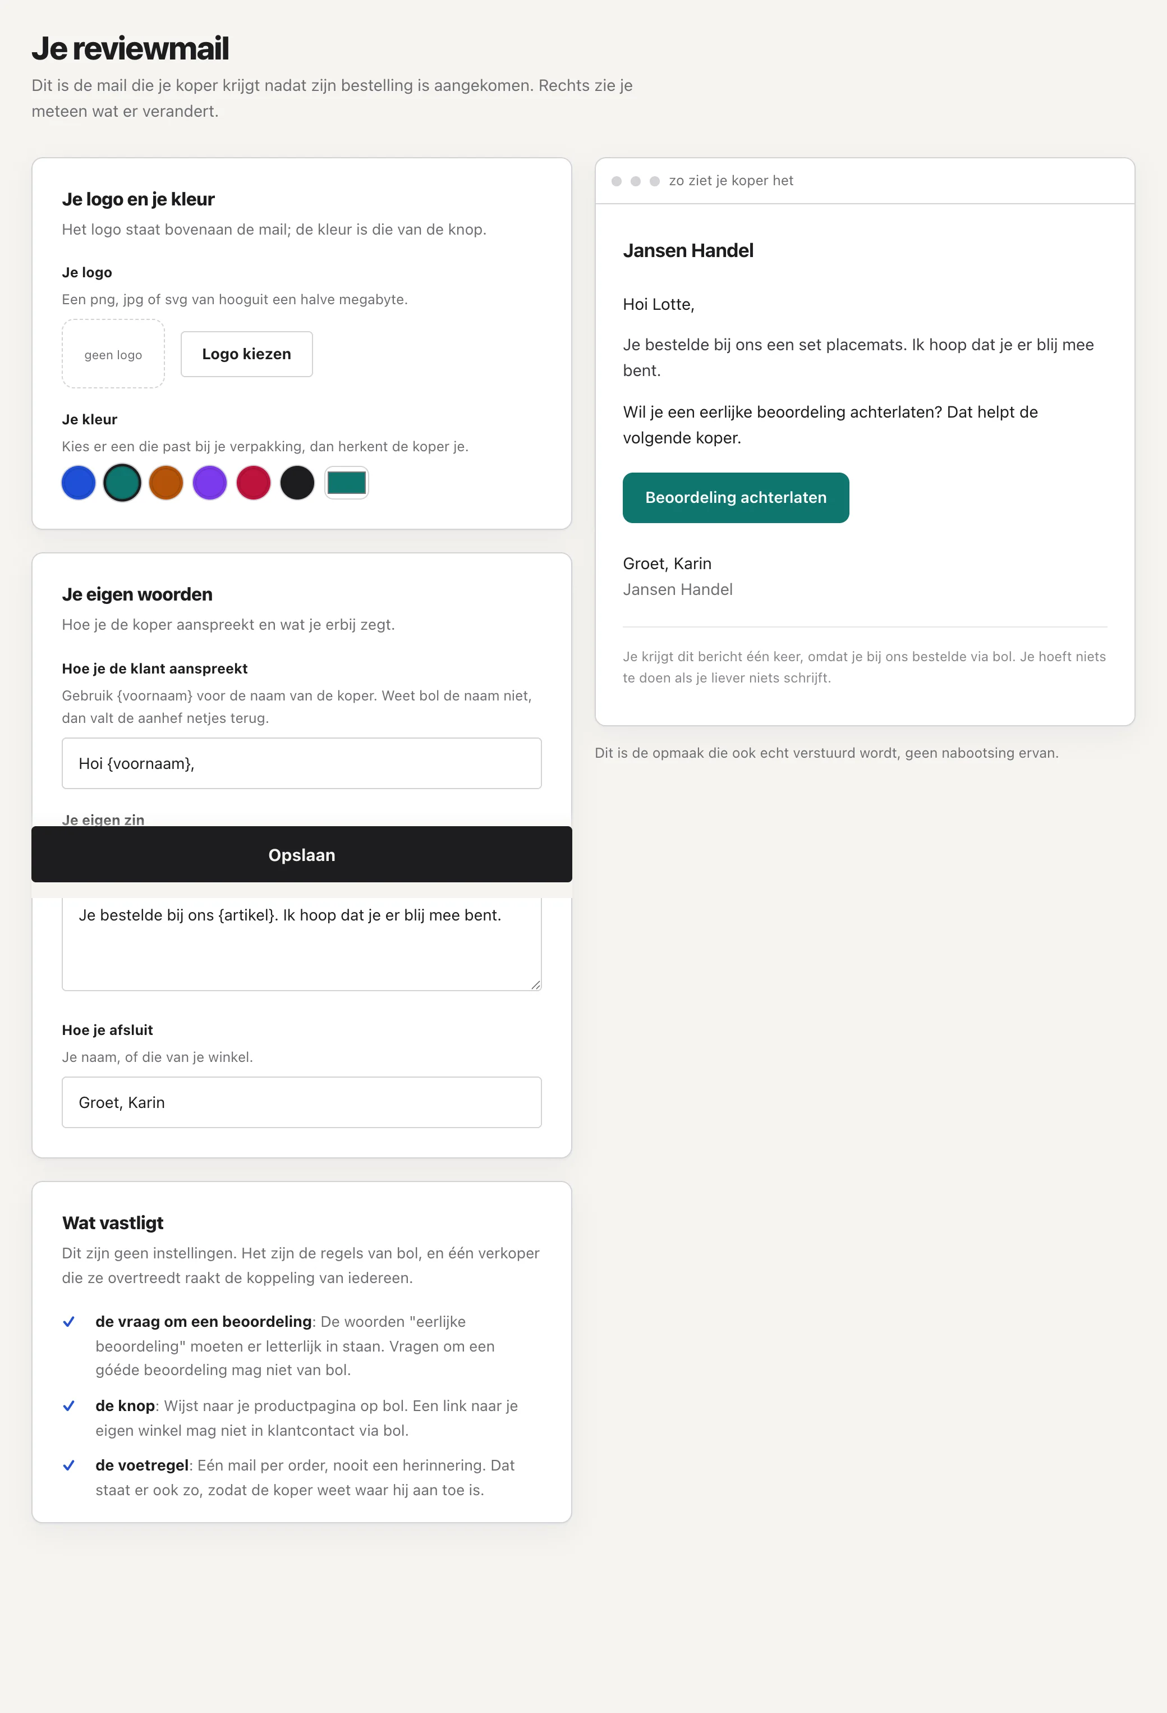Image resolution: width=1167 pixels, height=1713 pixels.
Task: Click the first gray dot in preview header
Action: click(x=617, y=181)
